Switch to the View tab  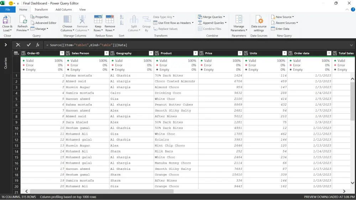[83, 10]
